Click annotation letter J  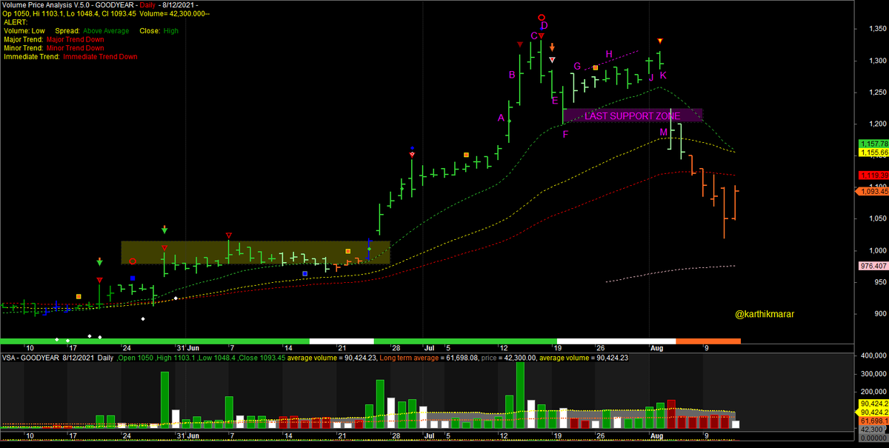(x=651, y=76)
